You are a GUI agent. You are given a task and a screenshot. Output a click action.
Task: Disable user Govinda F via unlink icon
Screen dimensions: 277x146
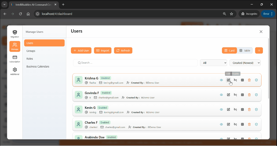coord(235,95)
